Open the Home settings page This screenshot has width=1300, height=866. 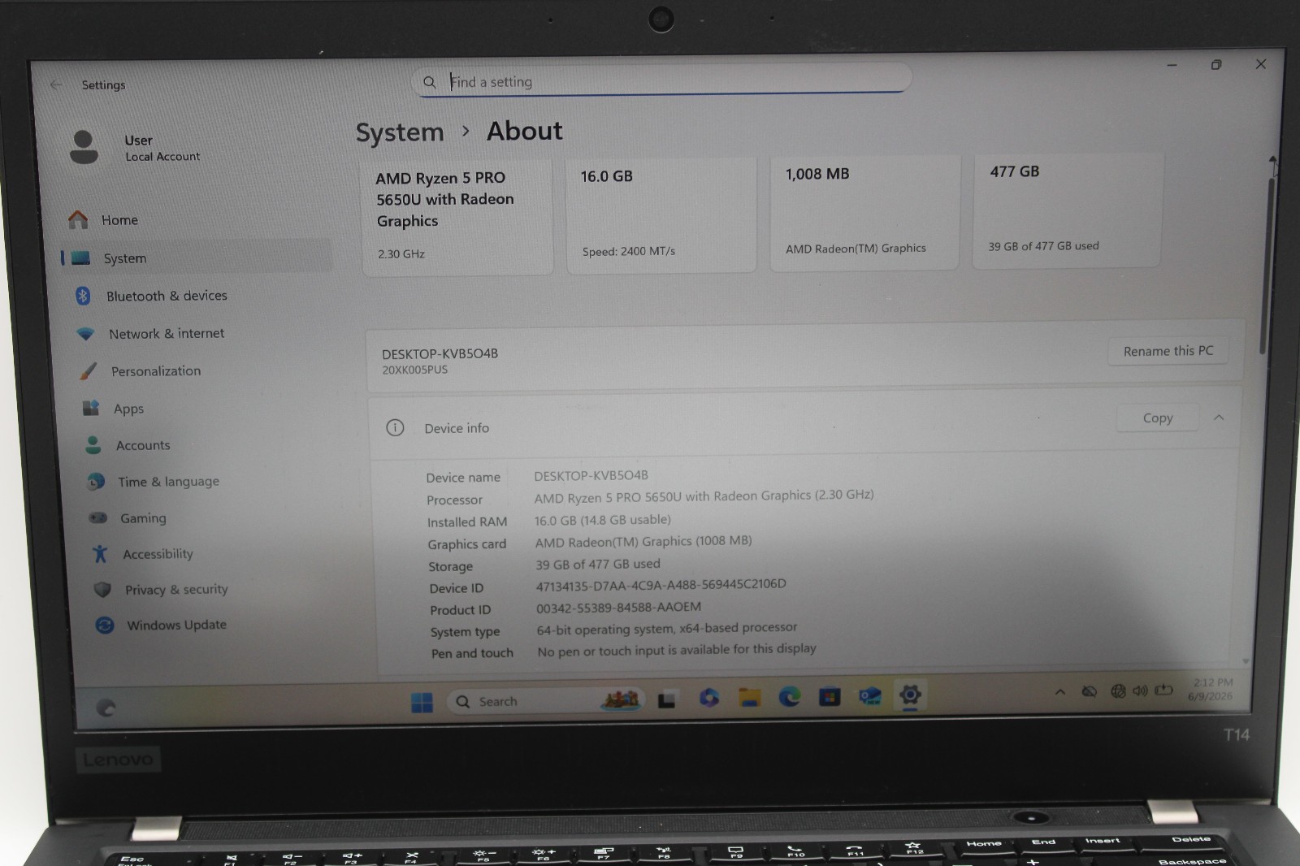tap(119, 220)
